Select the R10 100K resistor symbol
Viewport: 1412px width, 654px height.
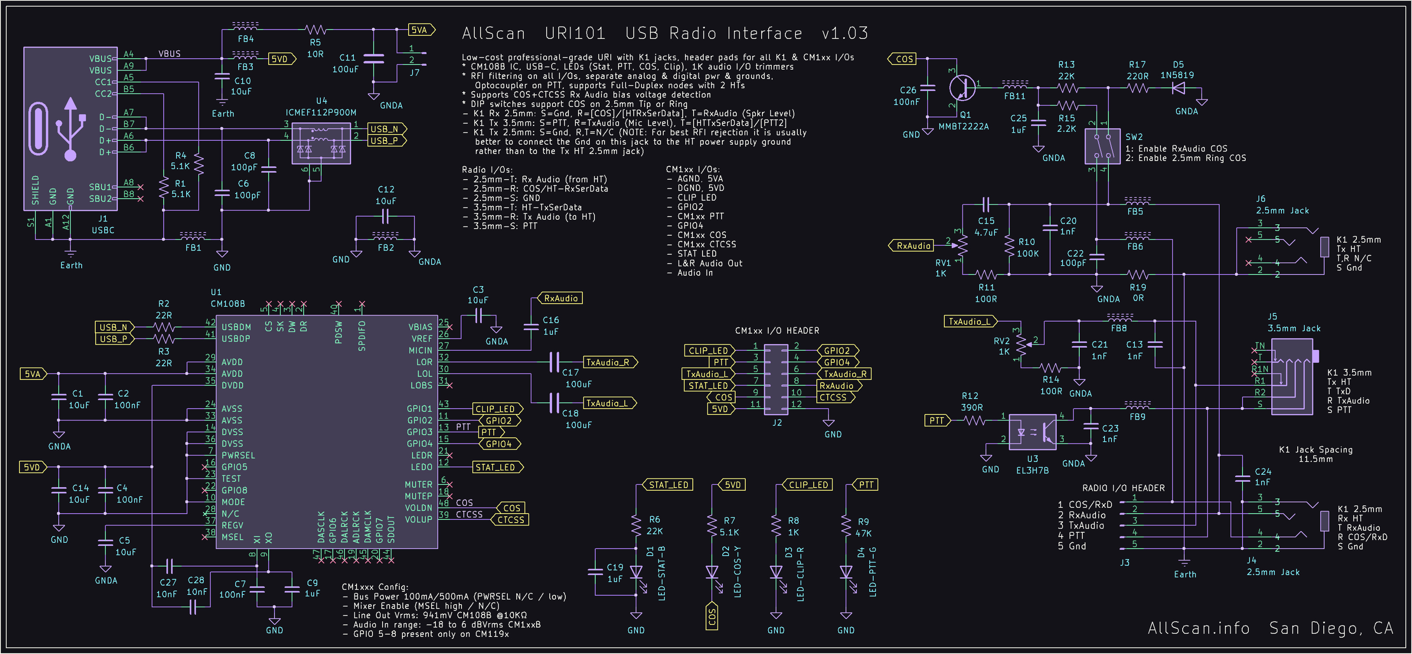coord(1009,245)
